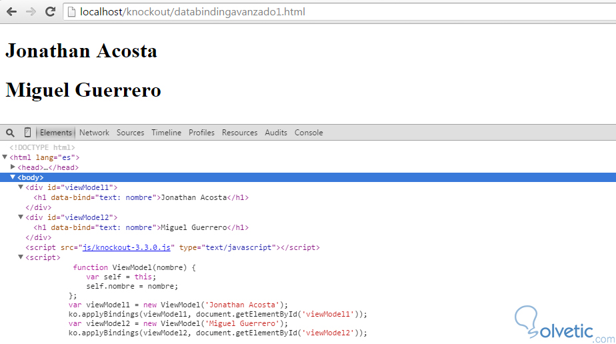Click the ko.applyBindings(viewModel2 line

point(218,333)
